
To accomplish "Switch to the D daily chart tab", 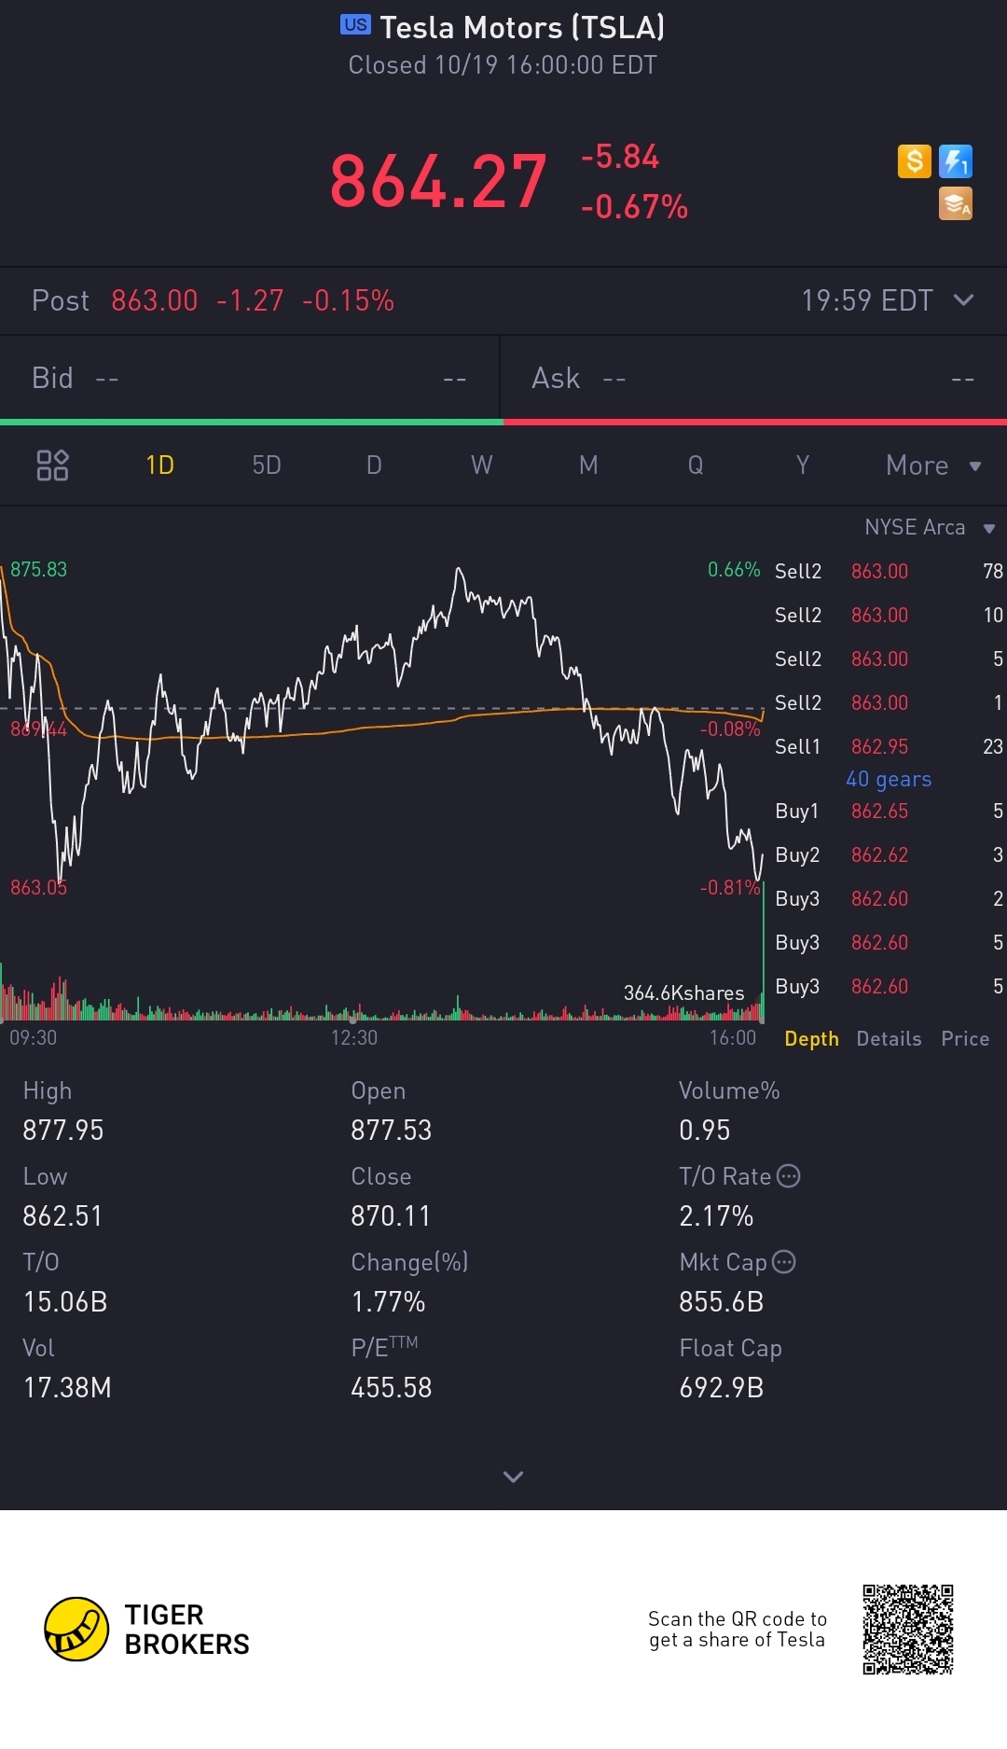I will [374, 465].
